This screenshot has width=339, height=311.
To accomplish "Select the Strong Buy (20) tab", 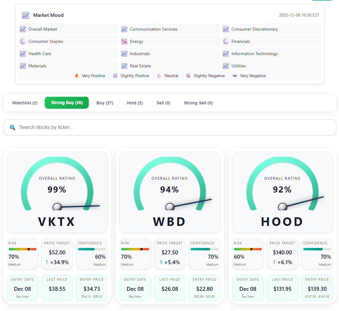I will coord(67,103).
